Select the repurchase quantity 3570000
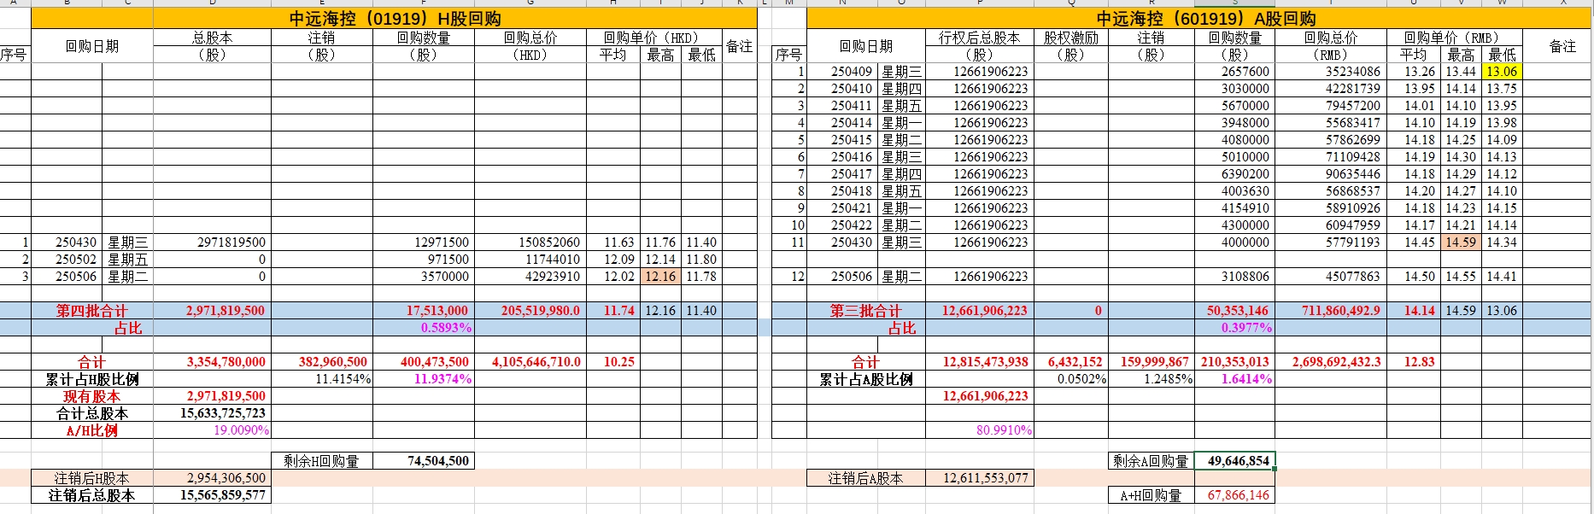1594x514 pixels. 424,277
